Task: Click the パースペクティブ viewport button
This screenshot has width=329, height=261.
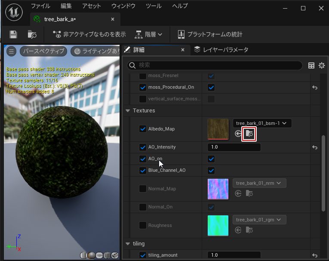Action: pos(43,51)
